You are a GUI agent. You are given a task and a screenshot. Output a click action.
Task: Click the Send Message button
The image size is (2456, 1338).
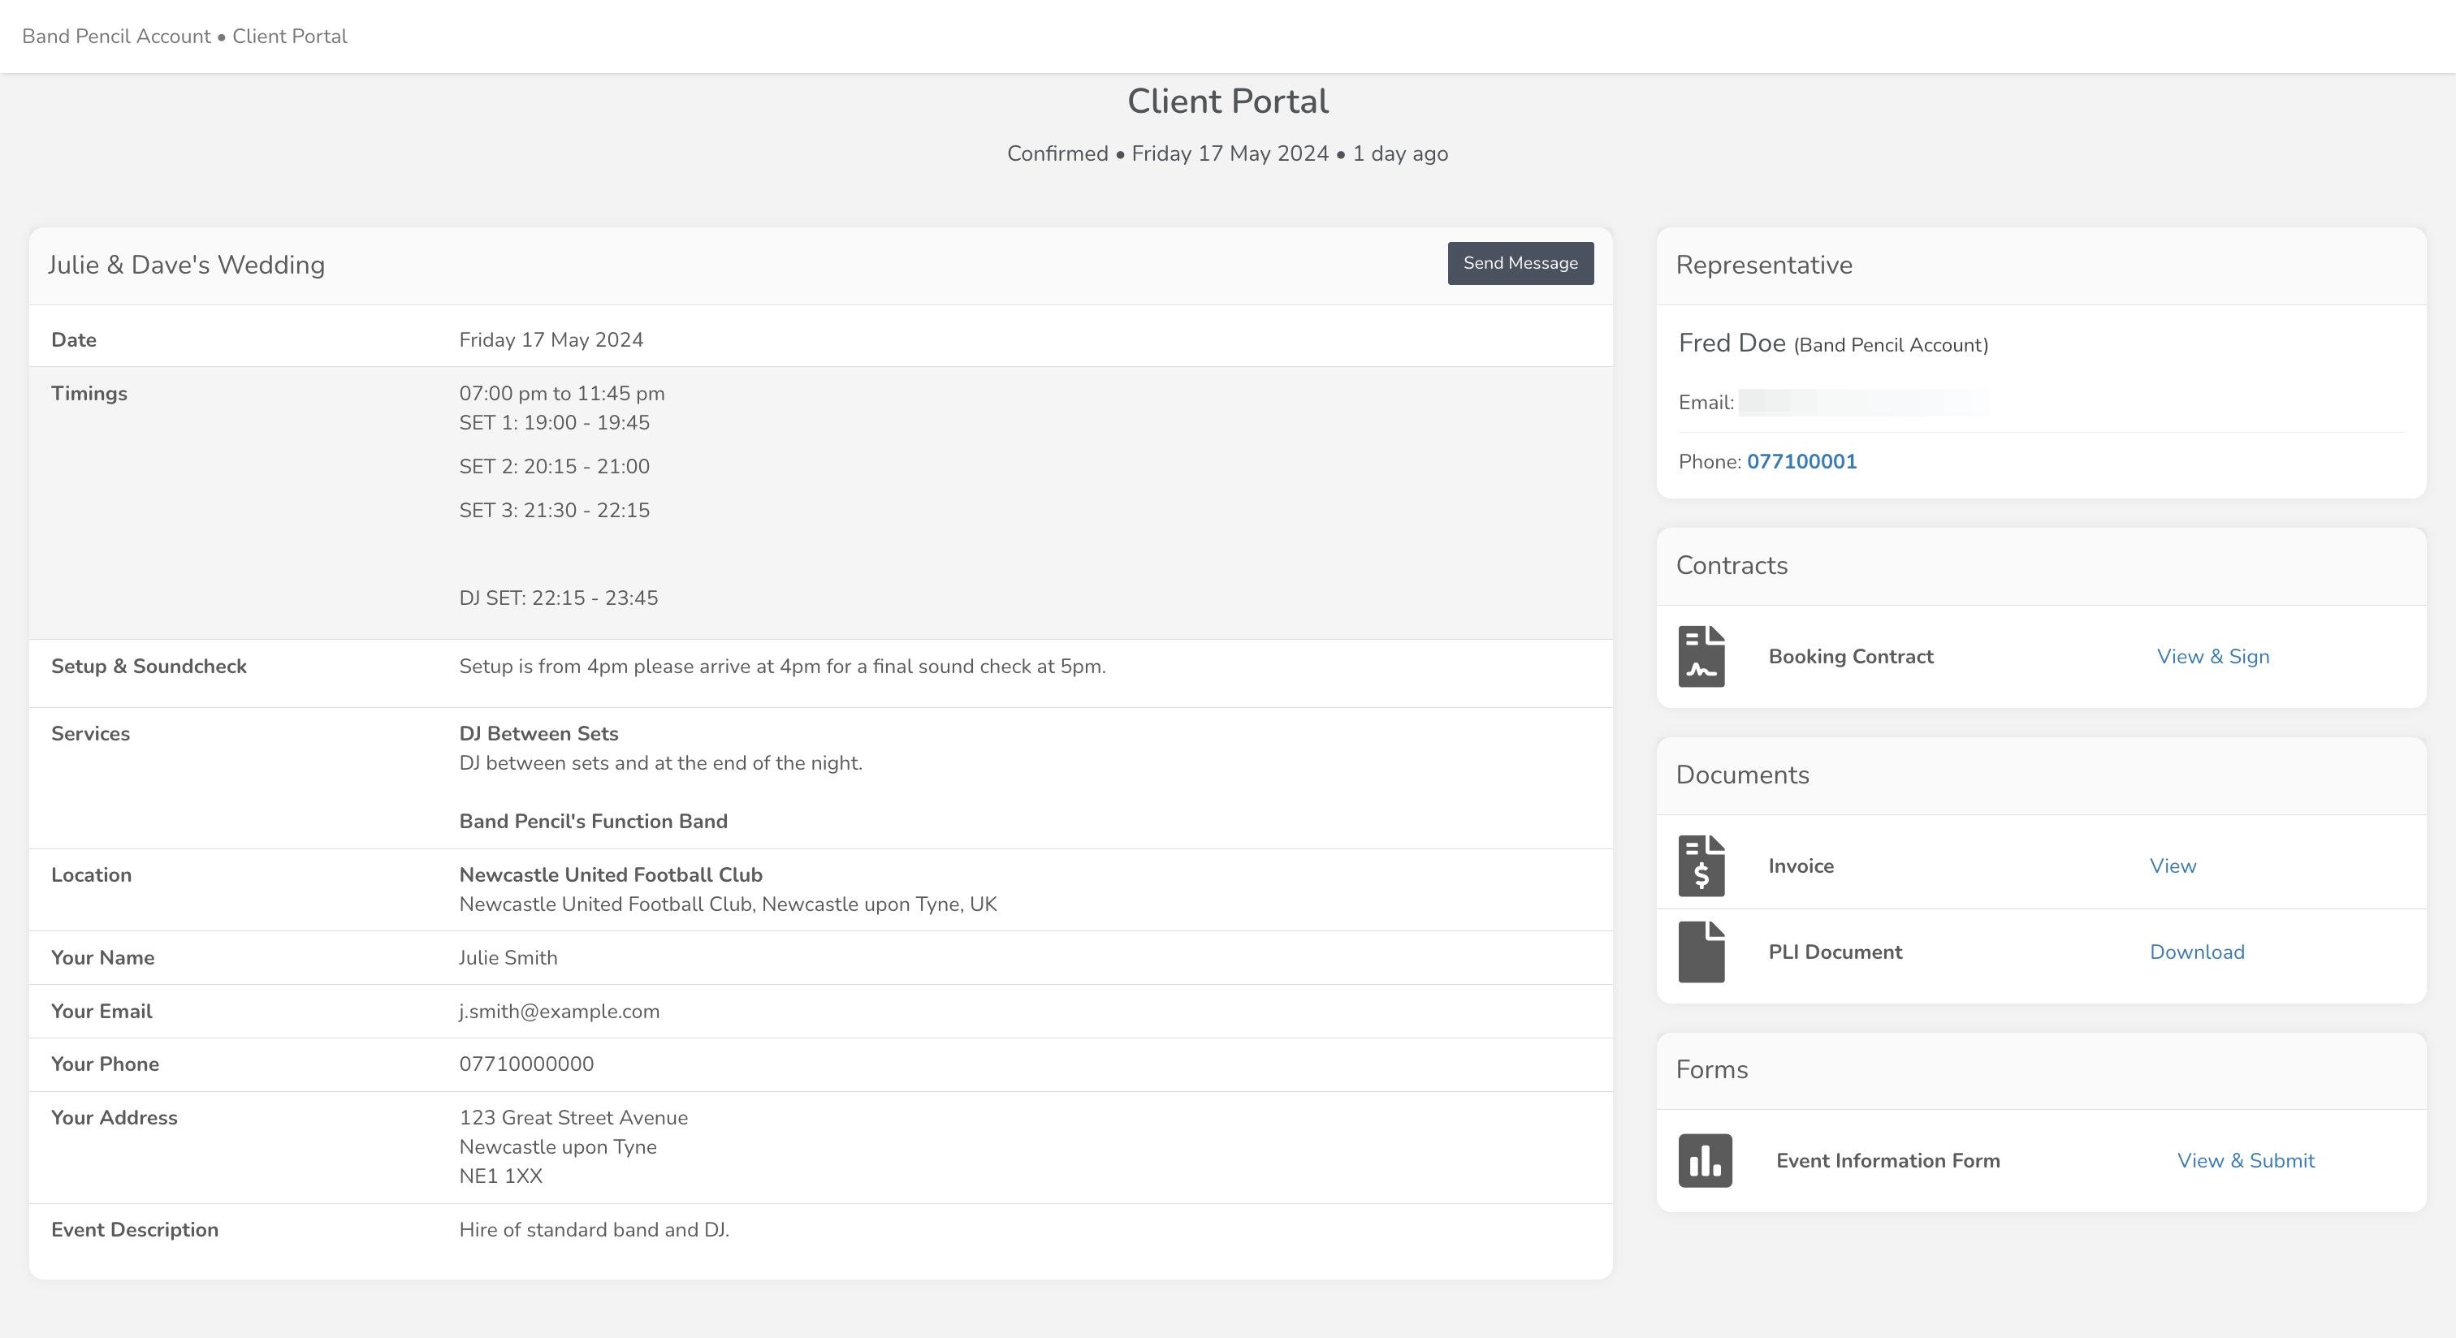pyautogui.click(x=1520, y=263)
